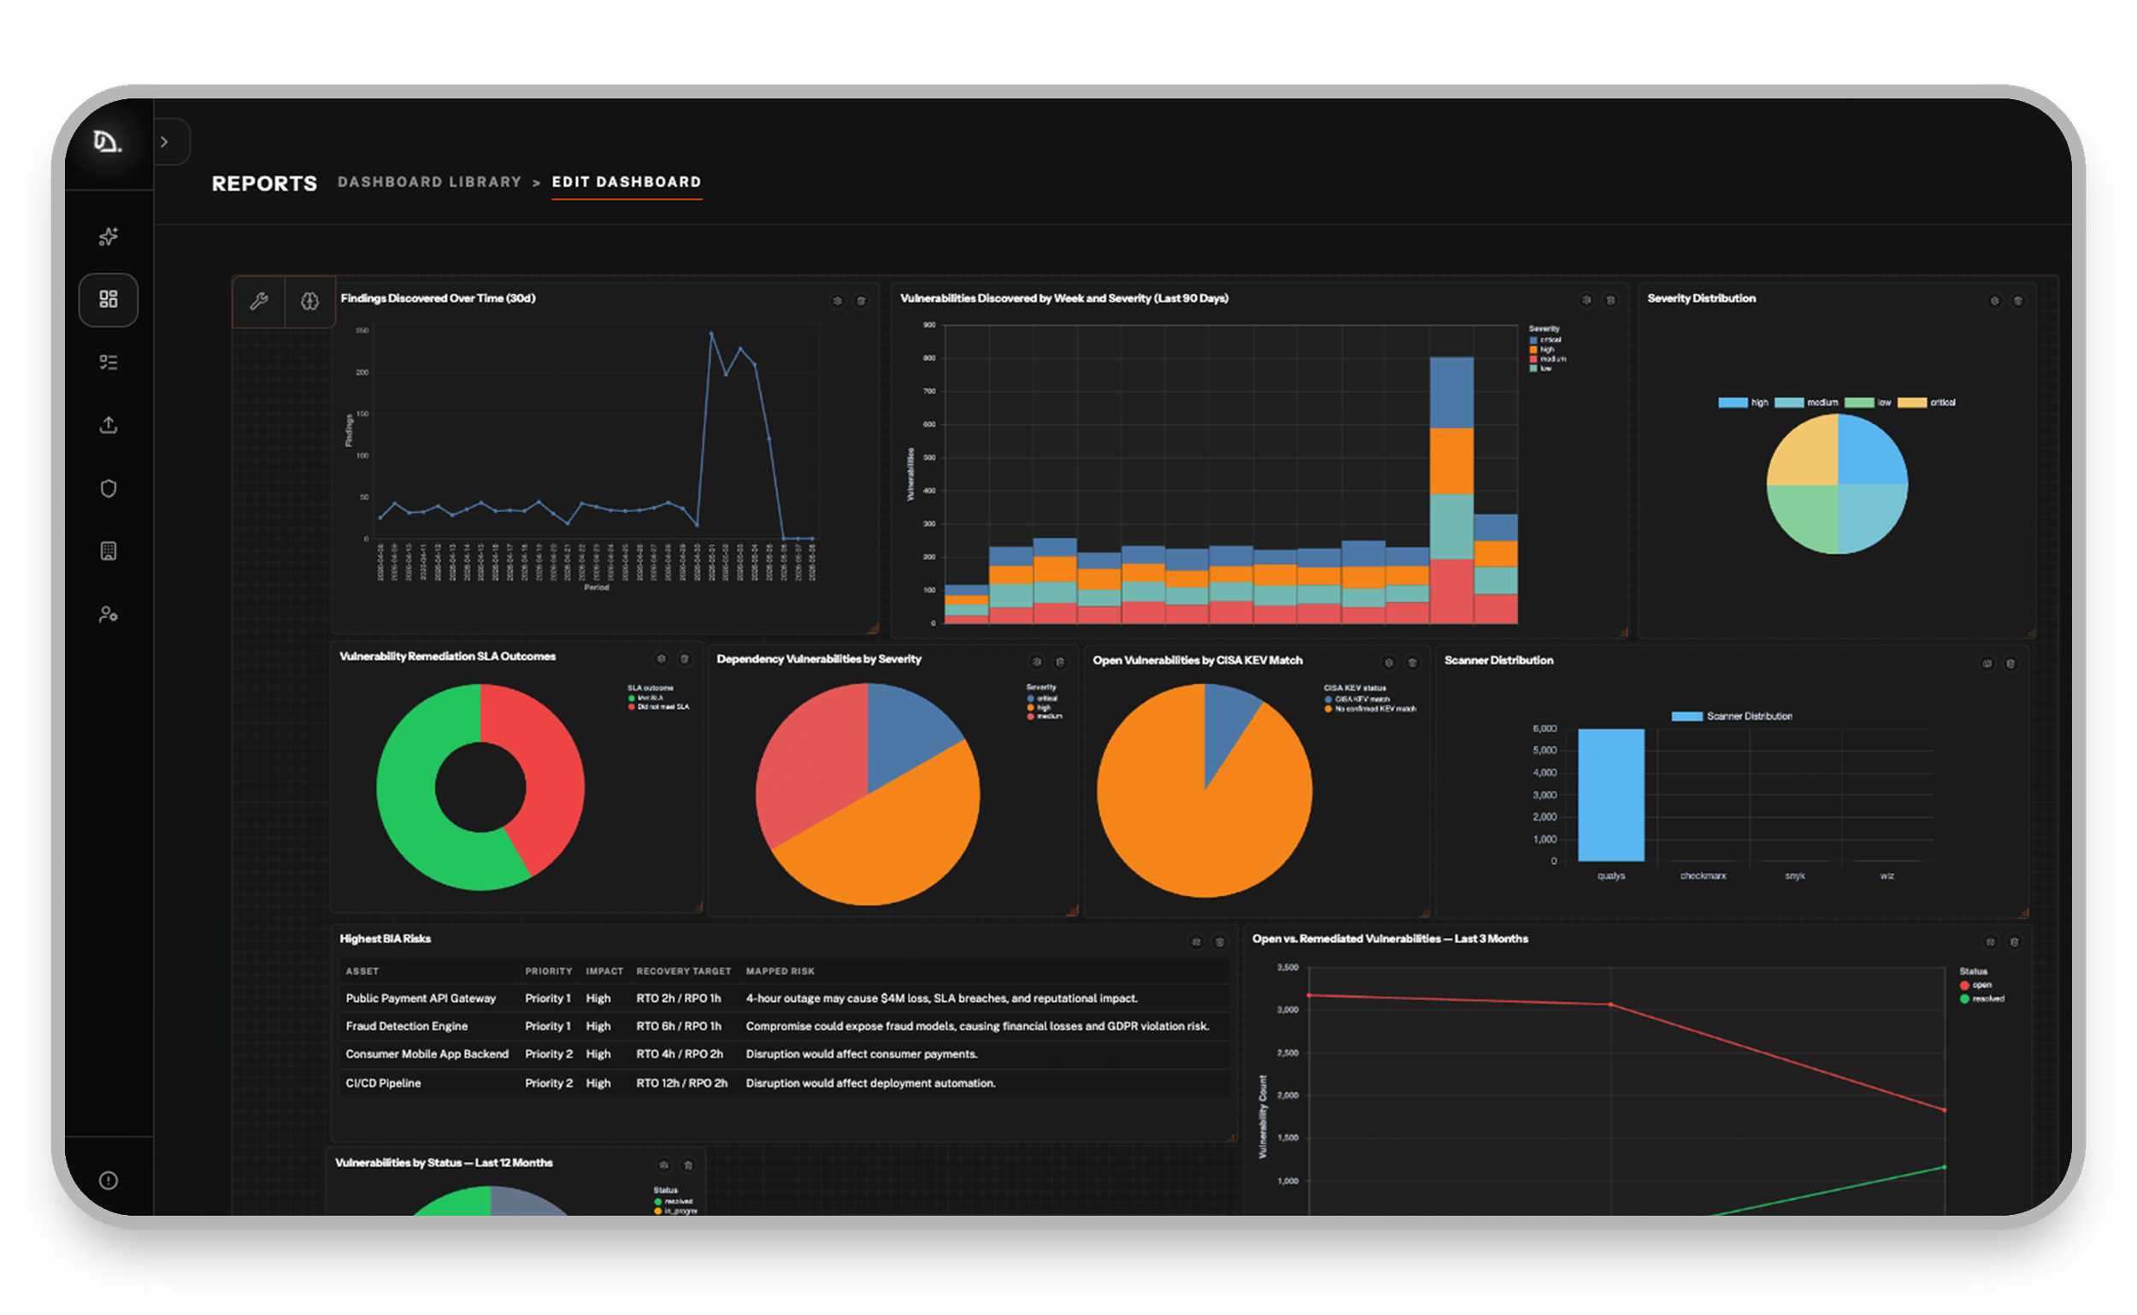Click the app logo in the sidebar
This screenshot has width=2137, height=1315.
click(107, 141)
